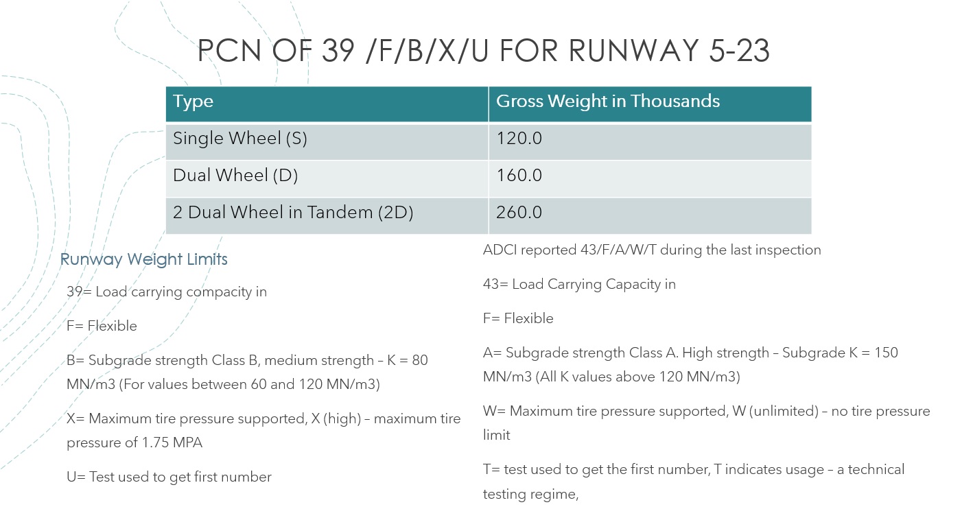Image resolution: width=973 pixels, height=520 pixels.
Task: Click the ADCI reported 43/F/A/W/T line
Action: [x=652, y=250]
